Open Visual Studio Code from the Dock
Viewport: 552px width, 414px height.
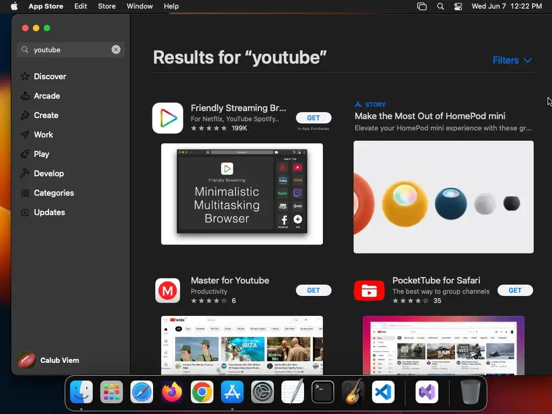coord(383,392)
